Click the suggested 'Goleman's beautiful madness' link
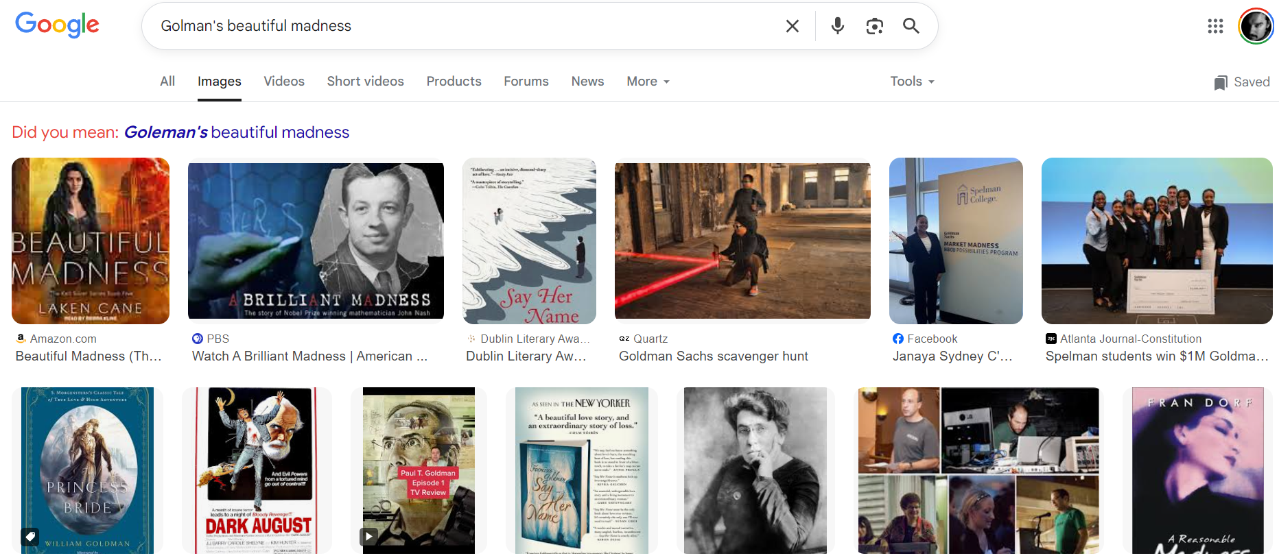The width and height of the screenshot is (1279, 560). [236, 132]
